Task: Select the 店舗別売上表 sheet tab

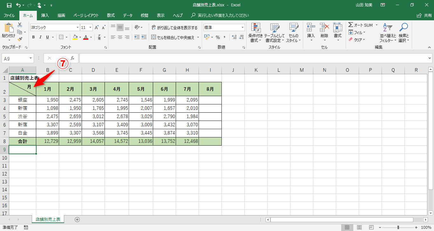Action: pos(48,219)
